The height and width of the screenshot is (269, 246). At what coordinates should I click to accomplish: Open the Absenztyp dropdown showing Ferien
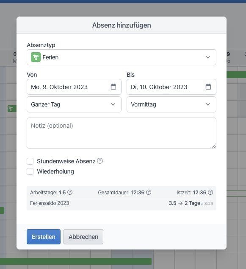[122, 57]
